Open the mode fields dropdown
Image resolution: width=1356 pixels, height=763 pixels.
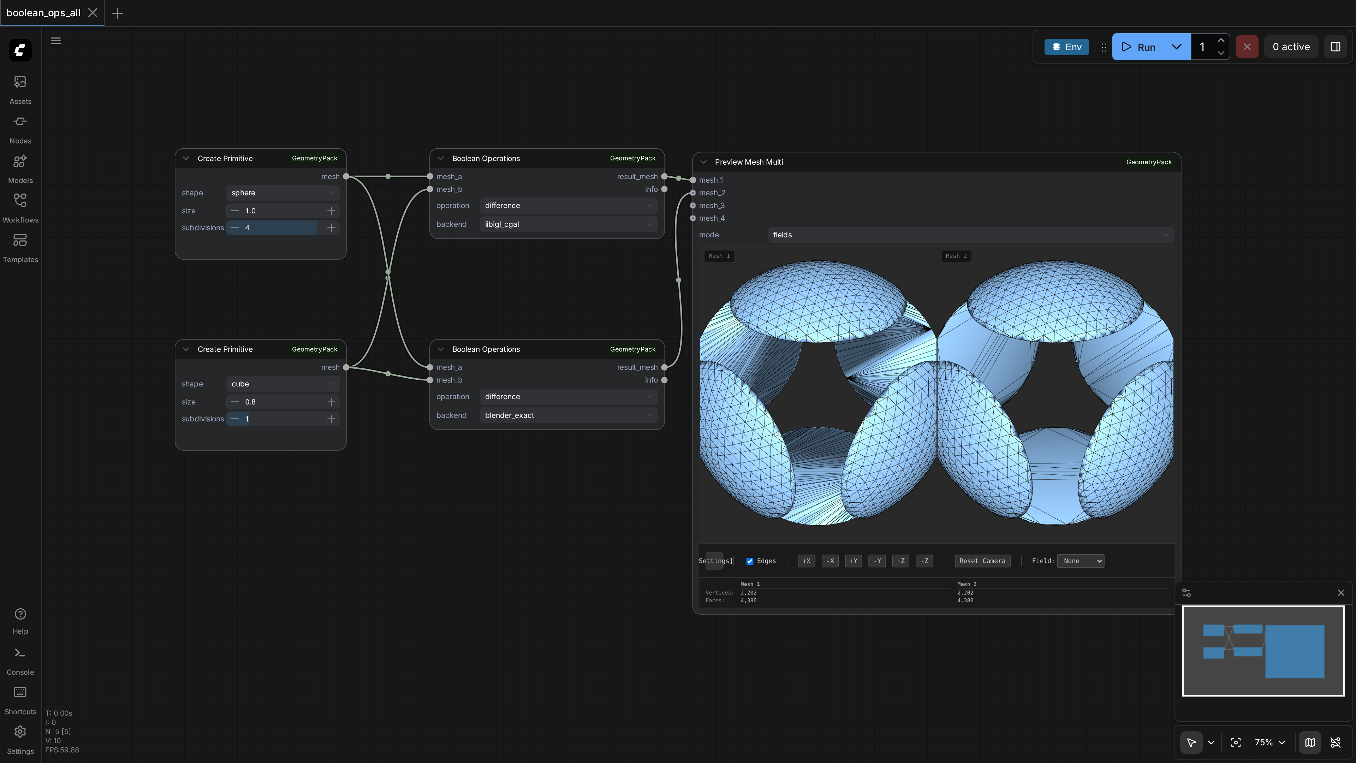click(x=971, y=235)
